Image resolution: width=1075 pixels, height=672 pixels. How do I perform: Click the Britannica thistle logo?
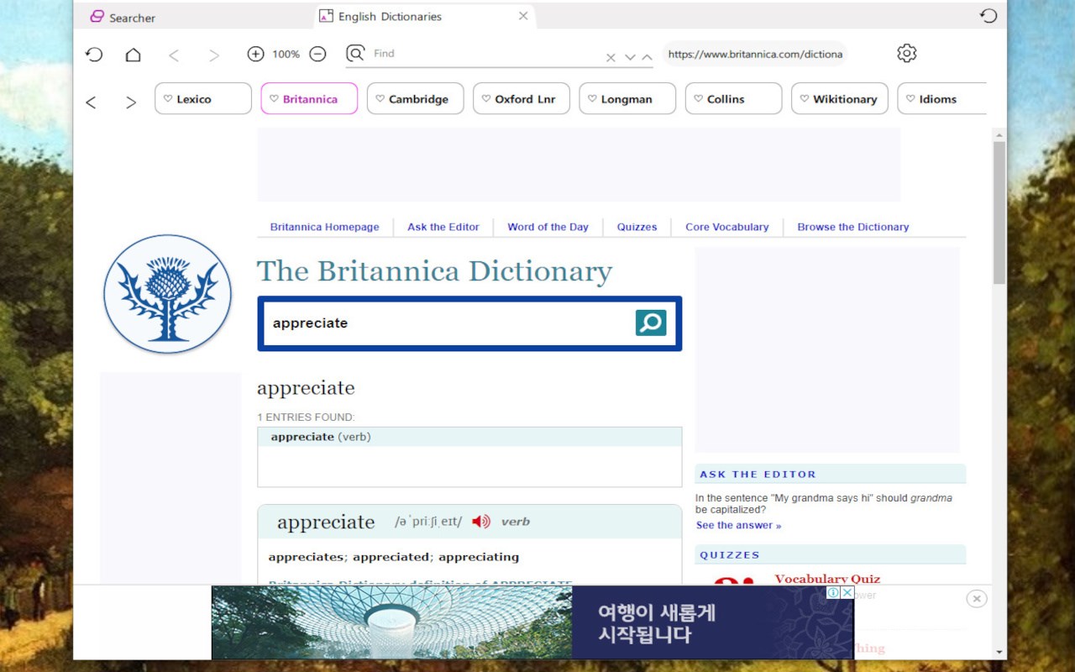(168, 294)
